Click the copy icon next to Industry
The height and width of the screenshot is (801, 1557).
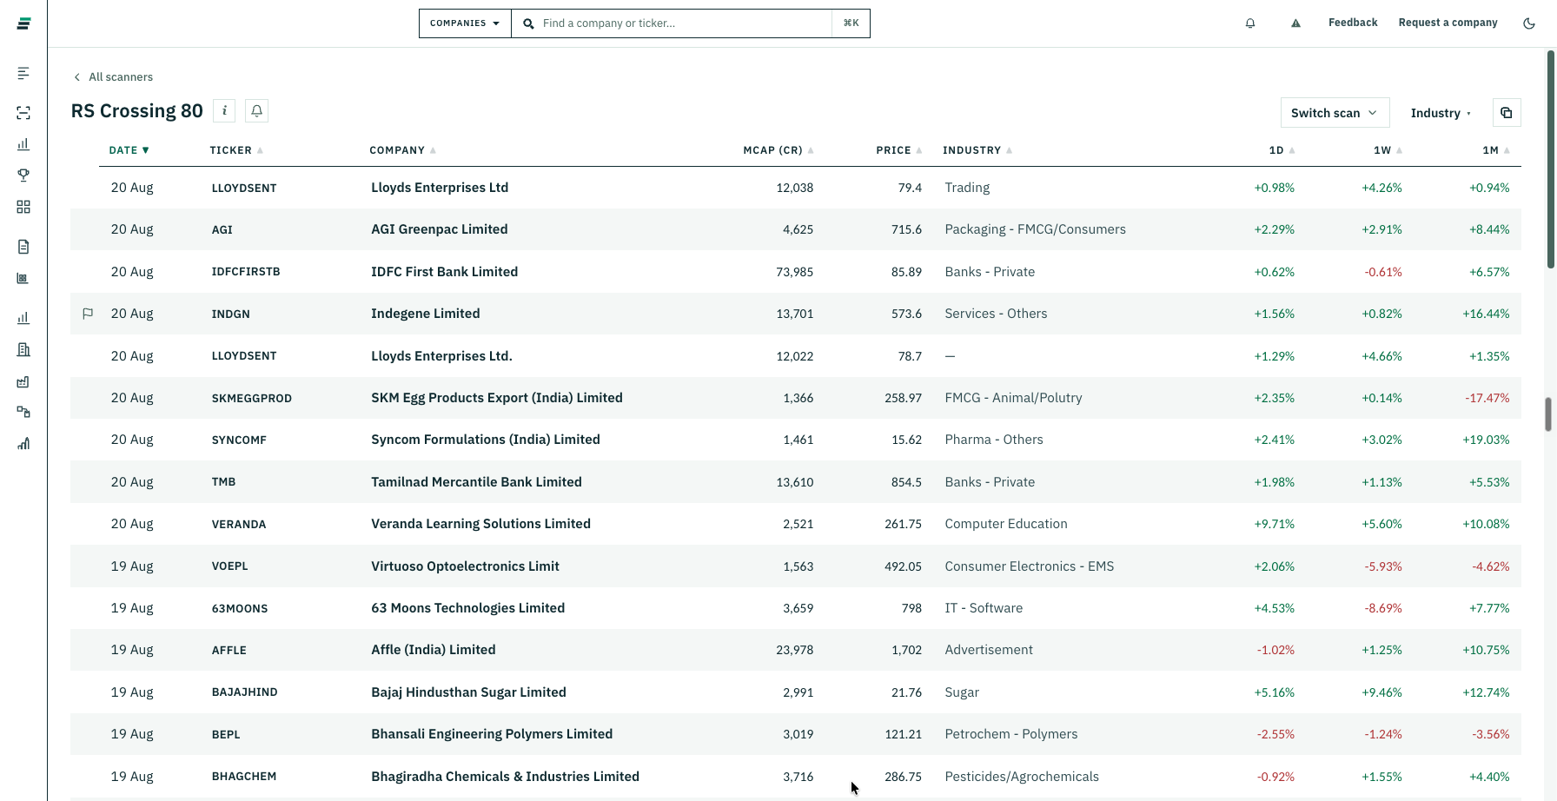(1507, 113)
